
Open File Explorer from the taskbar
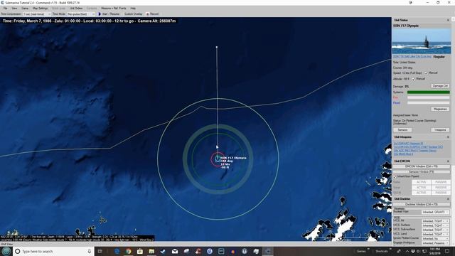tap(151, 251)
